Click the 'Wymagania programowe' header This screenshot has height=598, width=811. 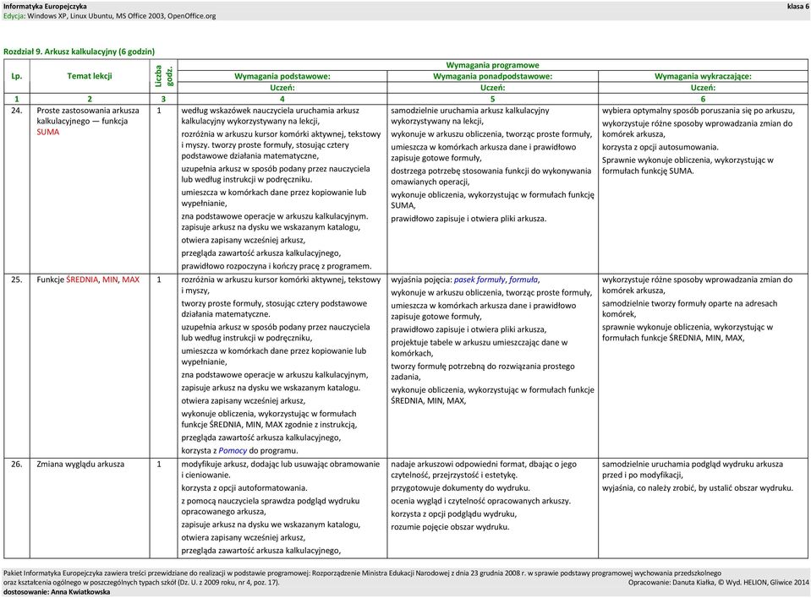click(492, 65)
